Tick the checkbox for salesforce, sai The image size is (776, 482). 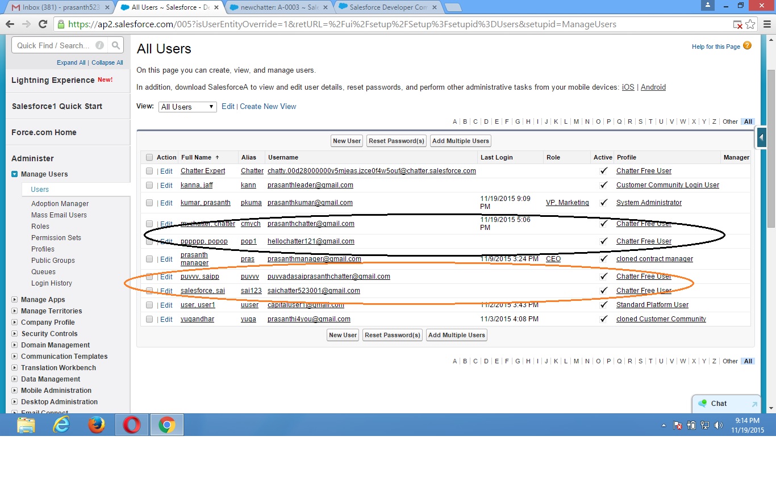coord(149,291)
